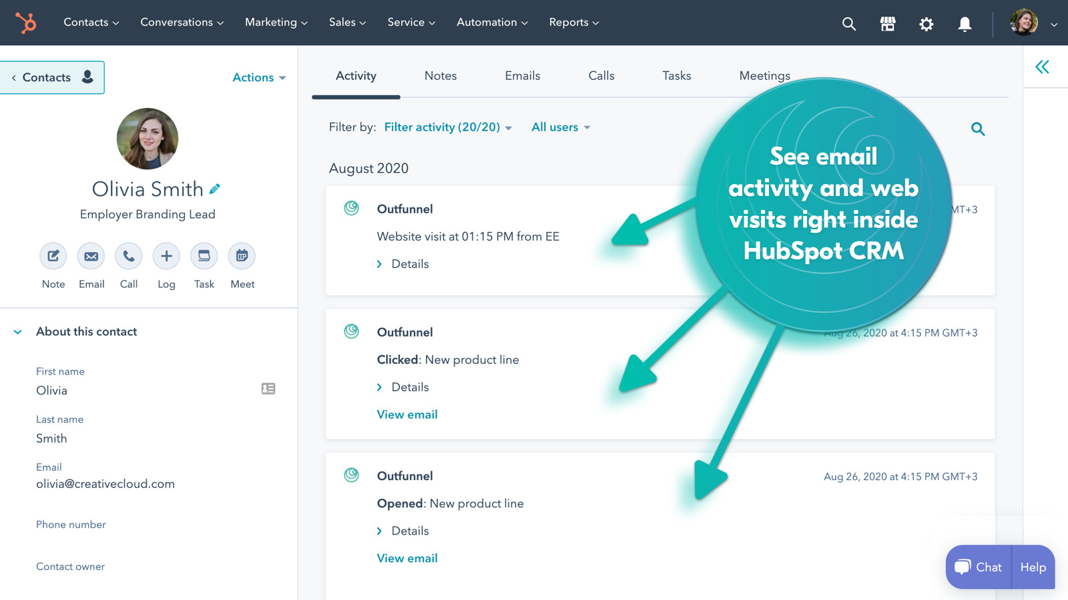Click the Employer Branding Lead job title
This screenshot has height=600, width=1068.
click(148, 214)
